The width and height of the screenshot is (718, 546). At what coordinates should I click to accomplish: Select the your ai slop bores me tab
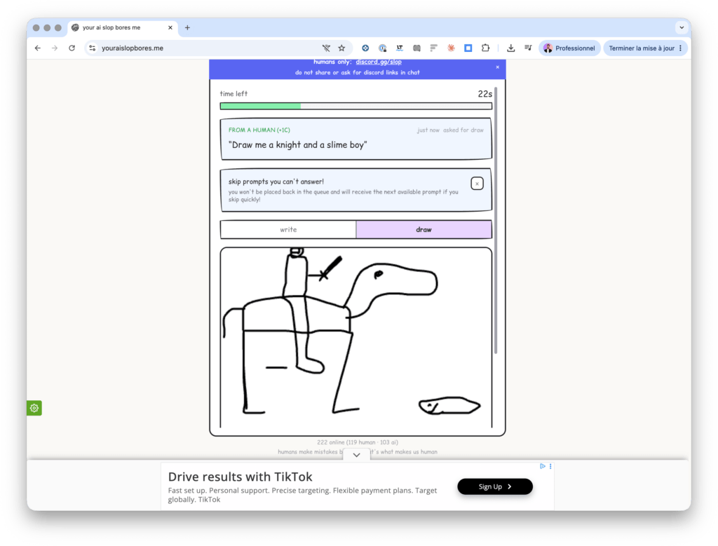(x=122, y=27)
